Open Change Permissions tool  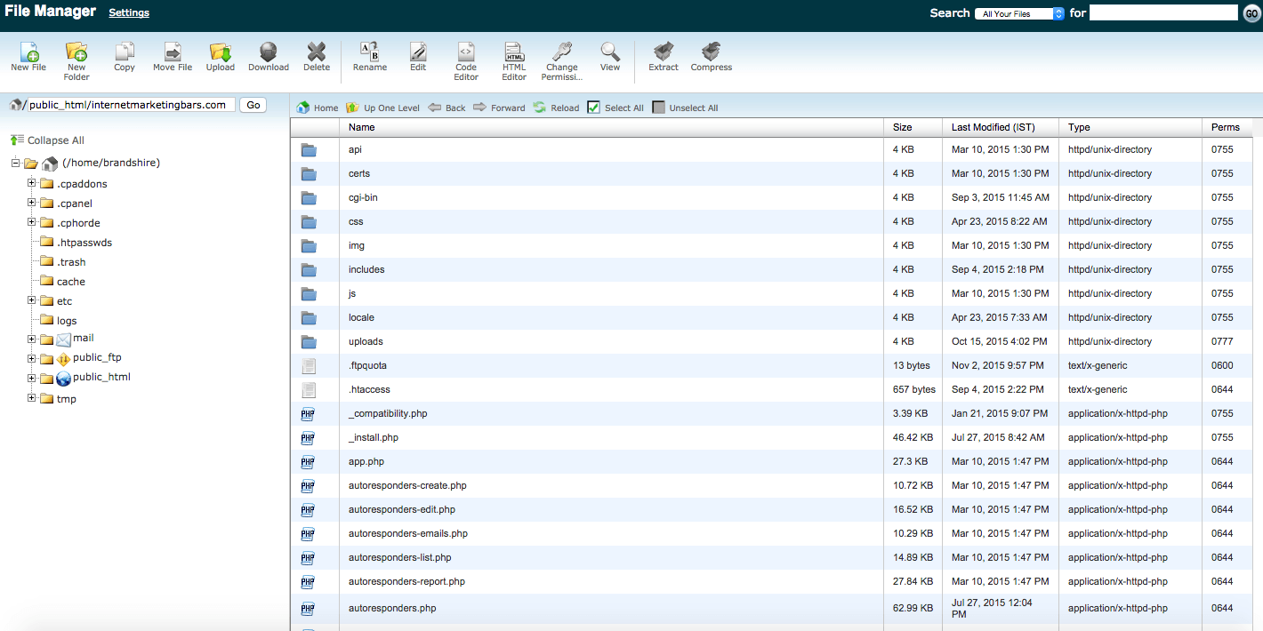coord(562,61)
